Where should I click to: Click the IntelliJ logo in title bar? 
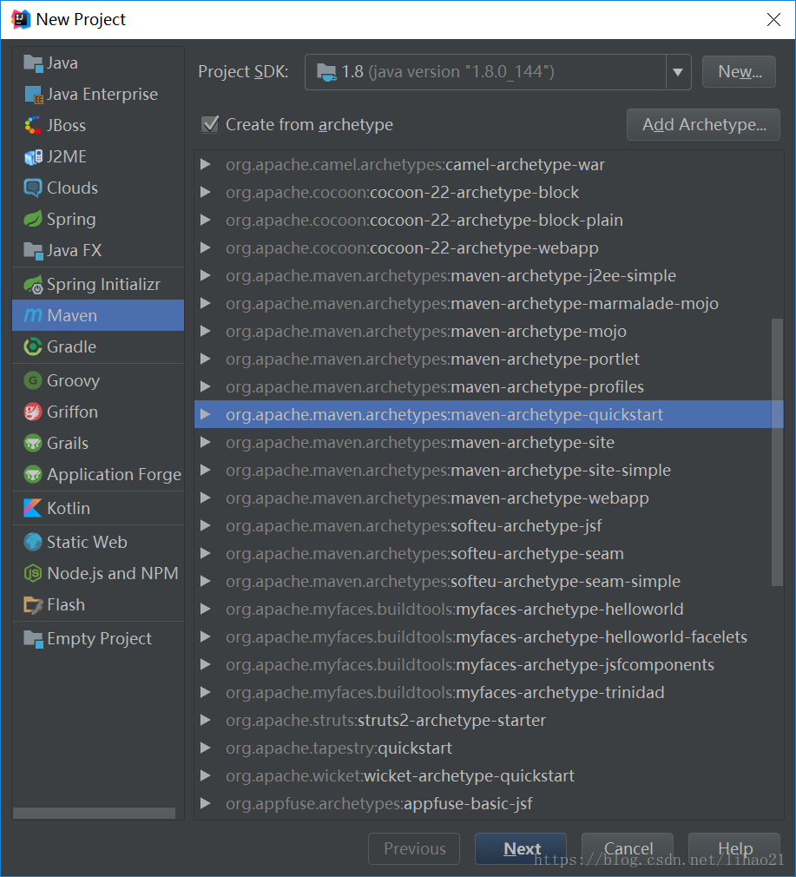point(21,19)
